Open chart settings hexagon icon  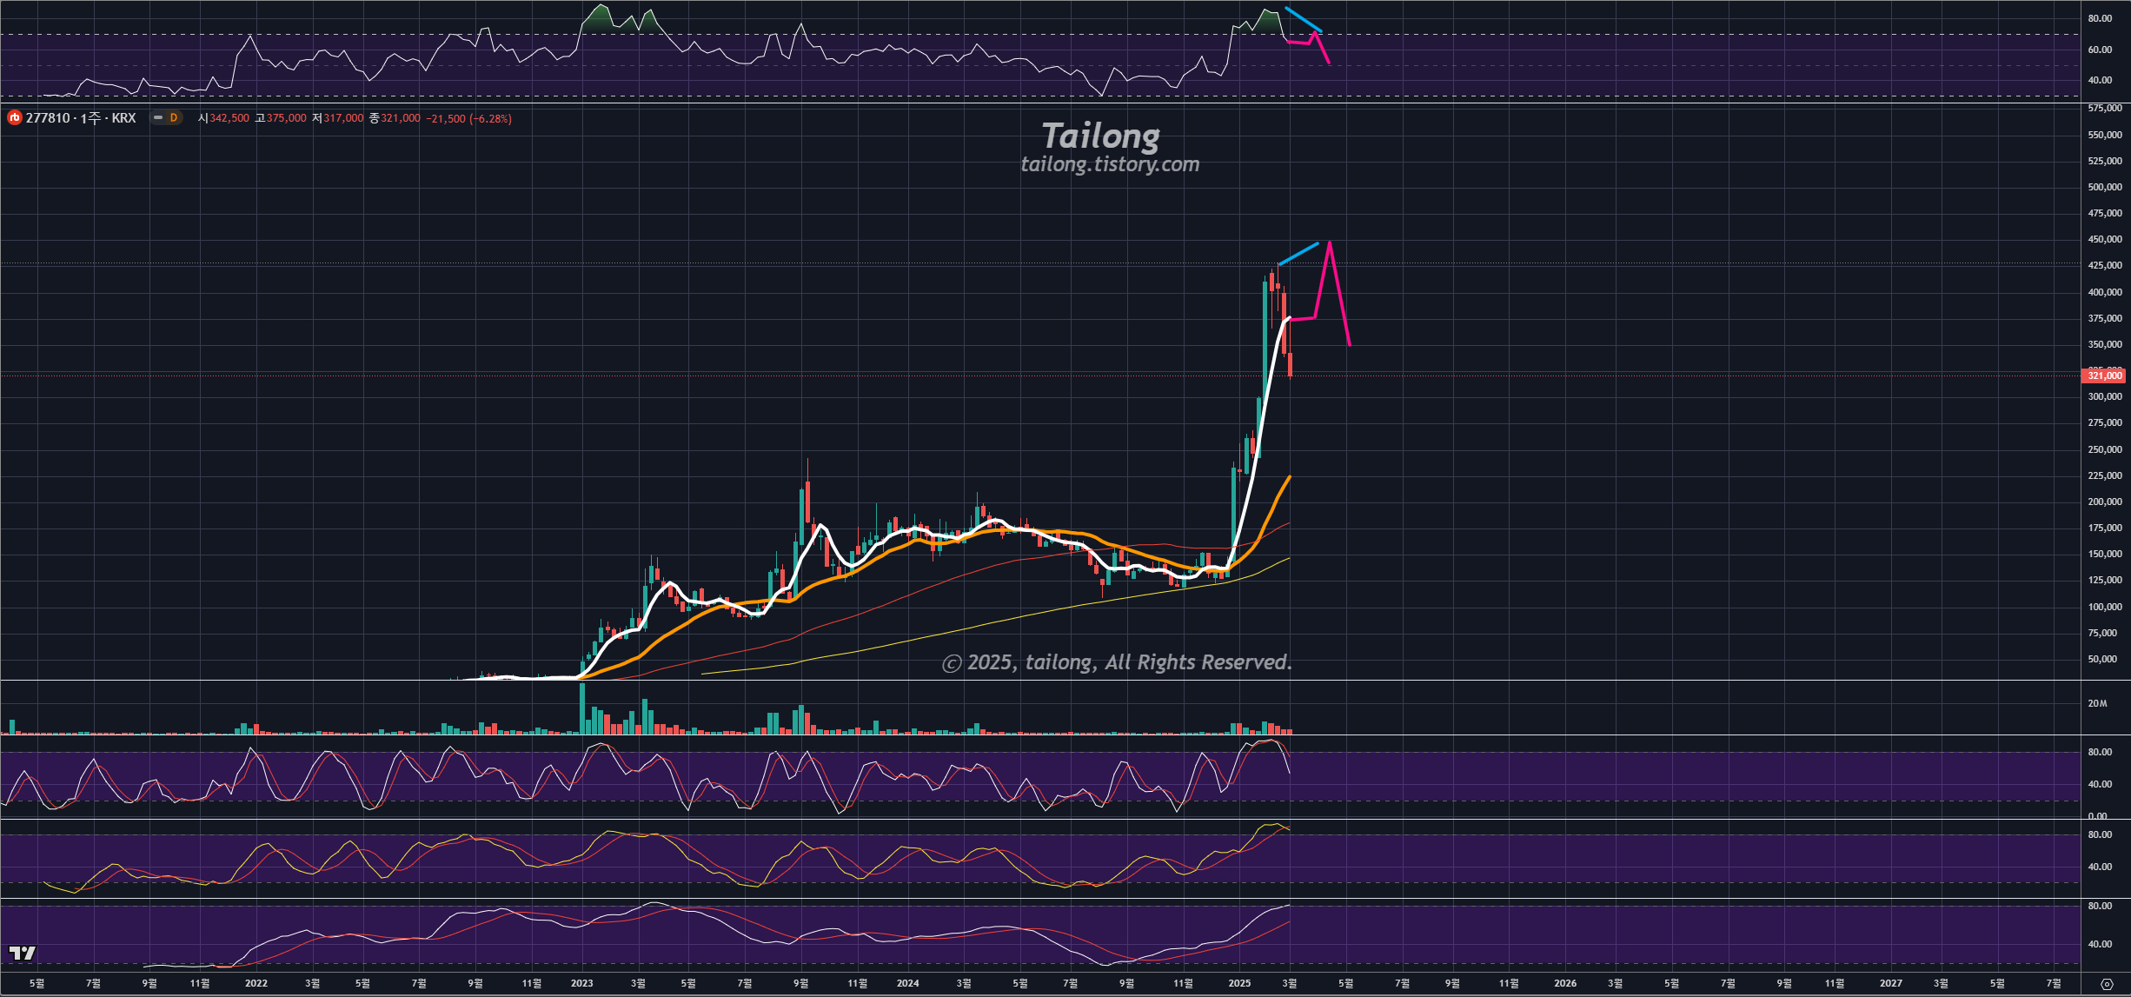click(x=2106, y=984)
